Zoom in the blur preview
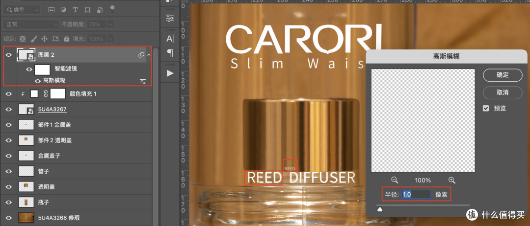 coord(452,180)
